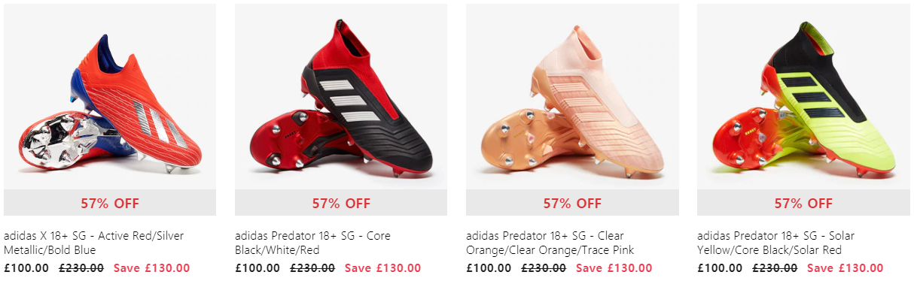Image resolution: width=914 pixels, height=284 pixels.
Task: Click Predator 18+ SG Solar Yellow product title
Action: 775,243
